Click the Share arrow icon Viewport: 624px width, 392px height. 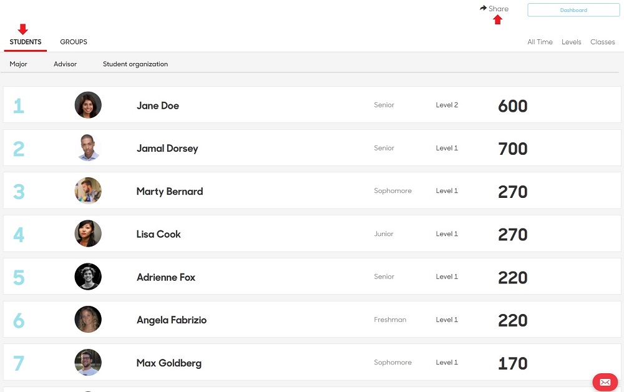(483, 8)
